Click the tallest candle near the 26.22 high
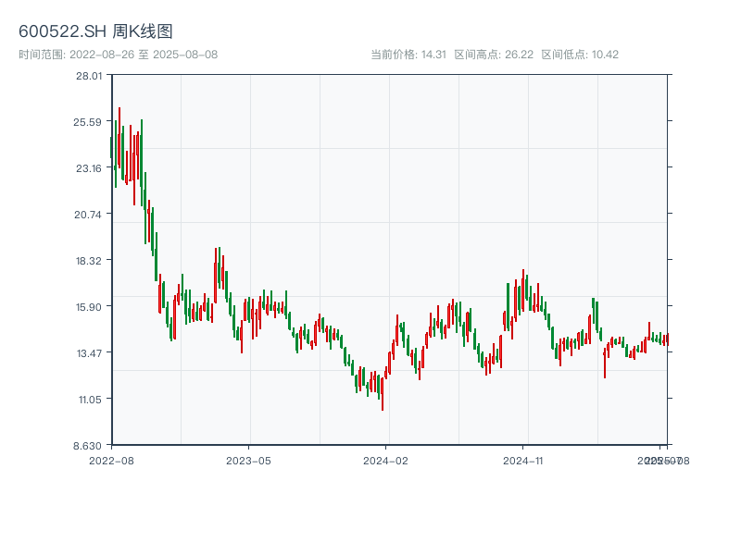 pyautogui.click(x=119, y=139)
